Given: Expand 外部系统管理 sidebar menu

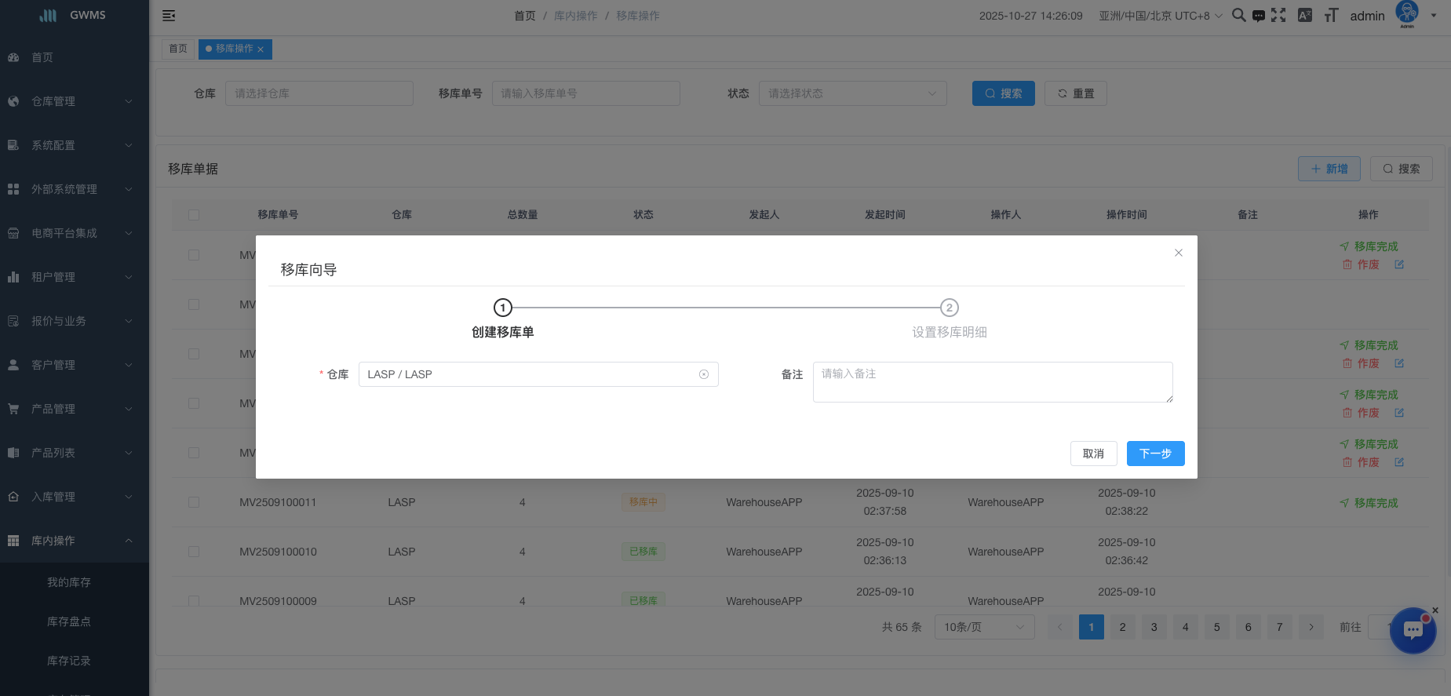Looking at the screenshot, I should (x=75, y=189).
